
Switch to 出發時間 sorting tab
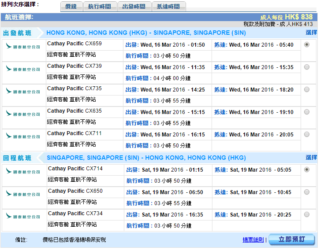coord(134,7)
